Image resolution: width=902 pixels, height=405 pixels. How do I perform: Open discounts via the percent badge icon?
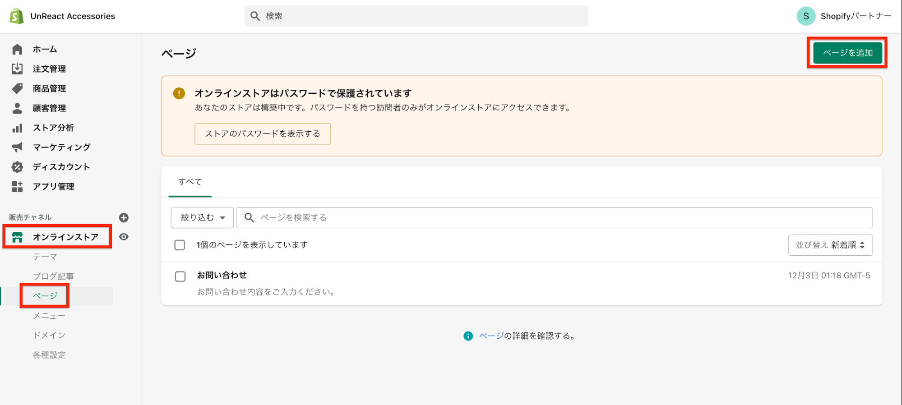click(17, 167)
